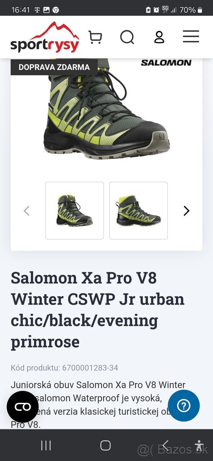Tap the search magnifier icon
Image resolution: width=213 pixels, height=461 pixels.
(x=127, y=37)
